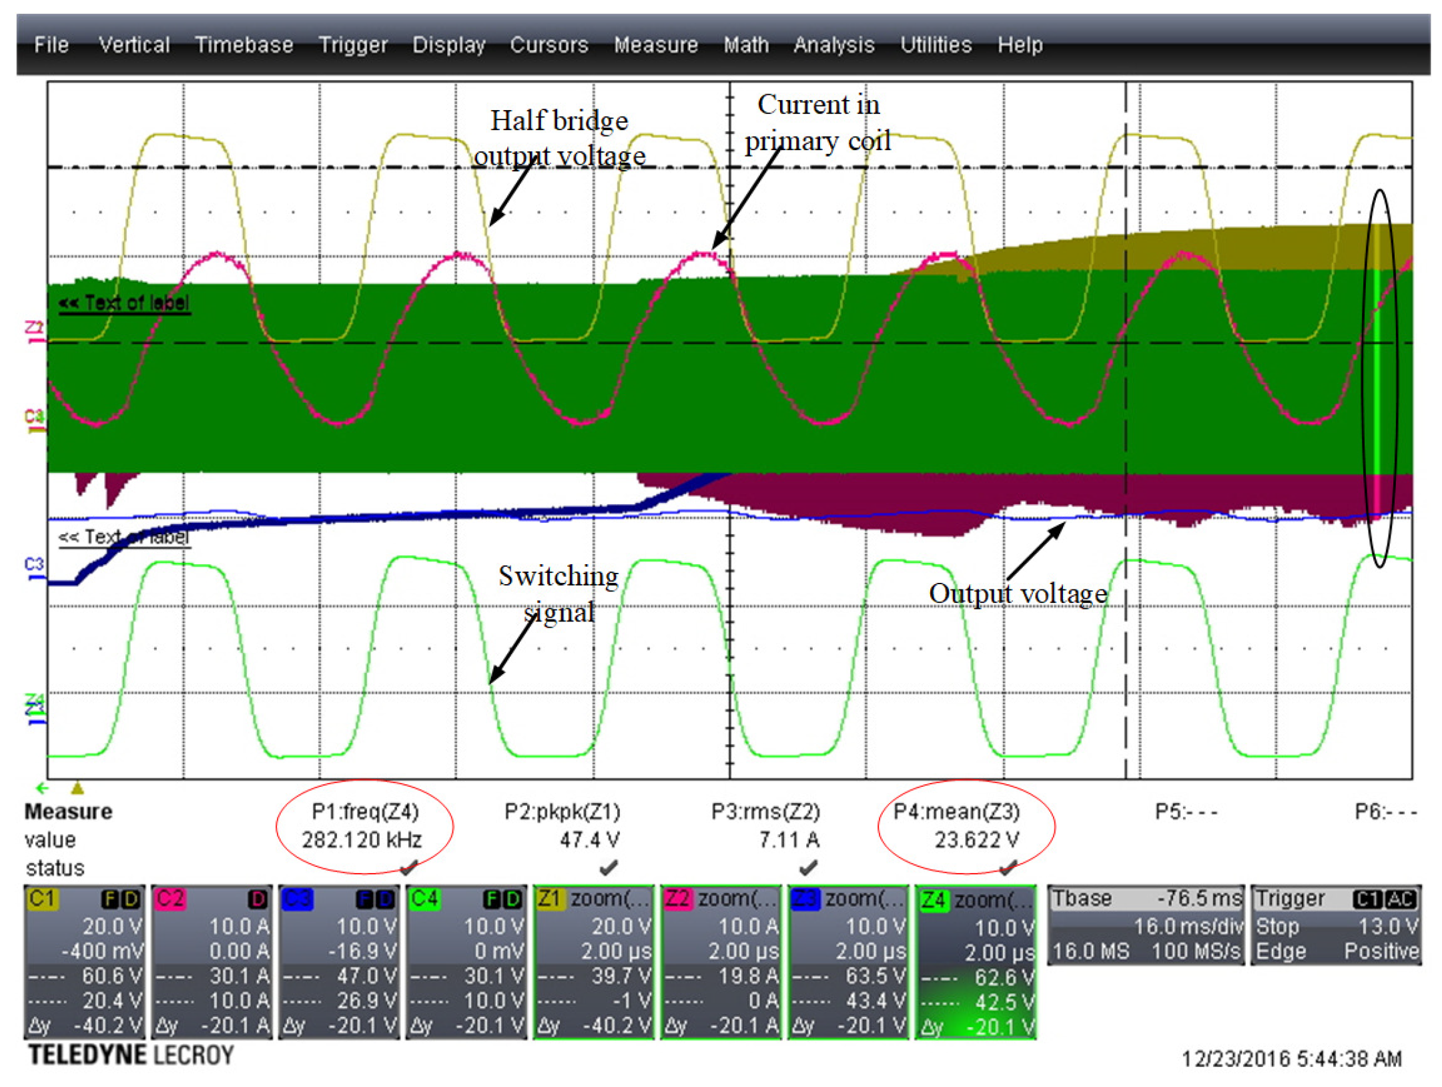Viewport: 1442px width, 1087px height.
Task: Click the P3 rms status checkmark
Action: (808, 868)
